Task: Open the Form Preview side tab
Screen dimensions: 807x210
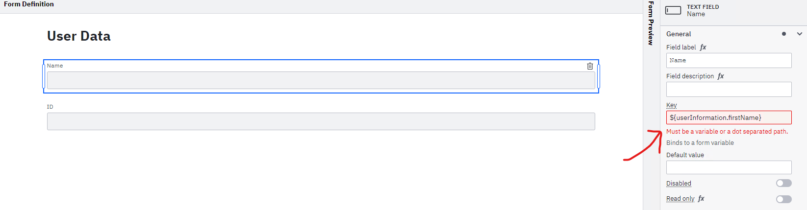Action: (651, 23)
